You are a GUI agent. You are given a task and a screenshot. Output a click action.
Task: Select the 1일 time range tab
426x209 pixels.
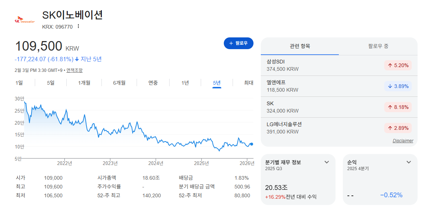(19, 83)
